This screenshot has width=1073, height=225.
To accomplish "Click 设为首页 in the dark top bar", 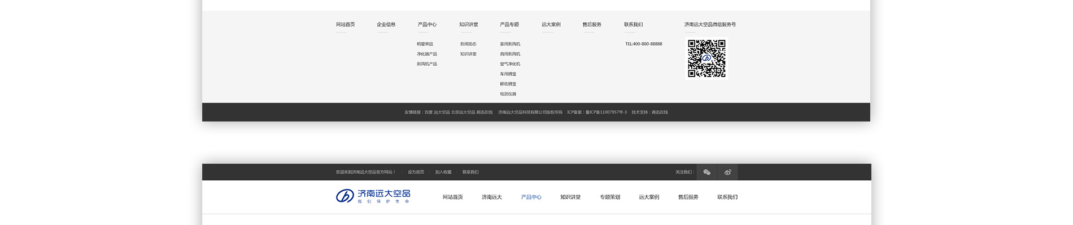I will (416, 172).
